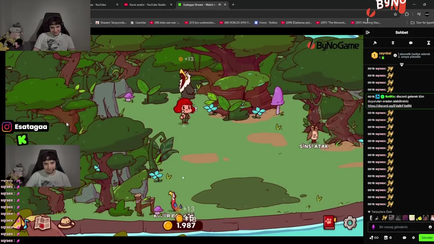Switch to Esatagaa Stream tab
This screenshot has height=244, width=434.
[199, 5]
